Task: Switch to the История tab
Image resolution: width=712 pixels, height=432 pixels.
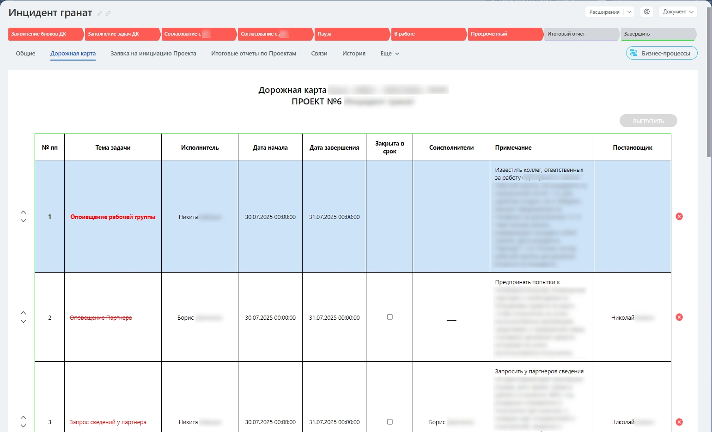Action: click(x=354, y=54)
